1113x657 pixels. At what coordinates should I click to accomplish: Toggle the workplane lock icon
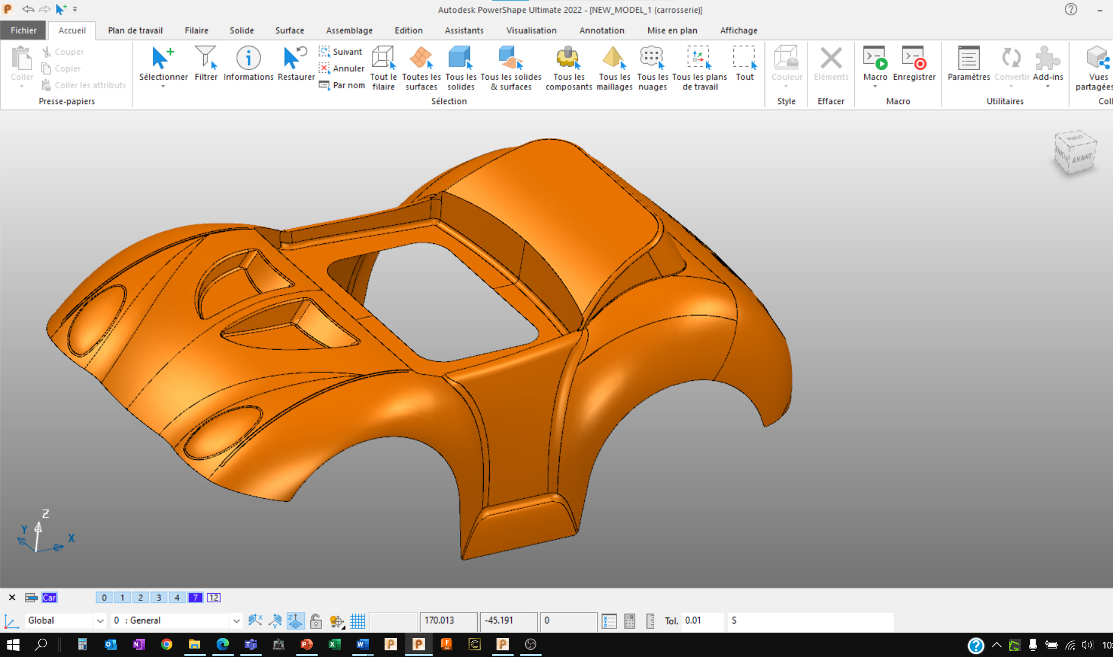(x=316, y=621)
